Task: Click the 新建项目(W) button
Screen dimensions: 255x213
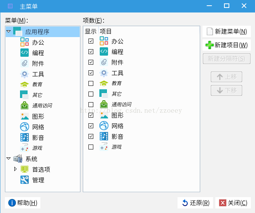Action: pos(227,45)
